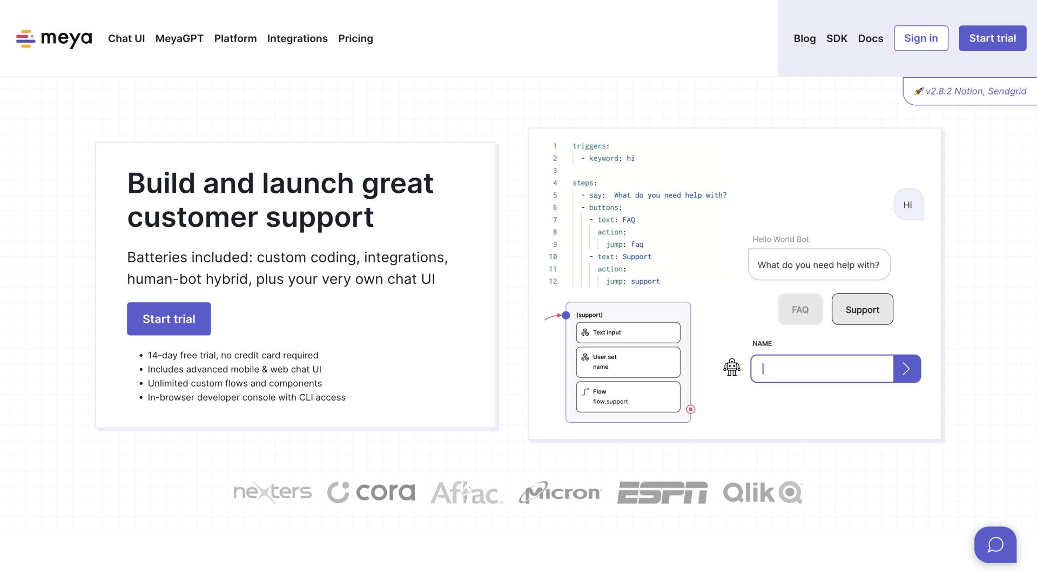Click the User set component icon

pyautogui.click(x=585, y=357)
